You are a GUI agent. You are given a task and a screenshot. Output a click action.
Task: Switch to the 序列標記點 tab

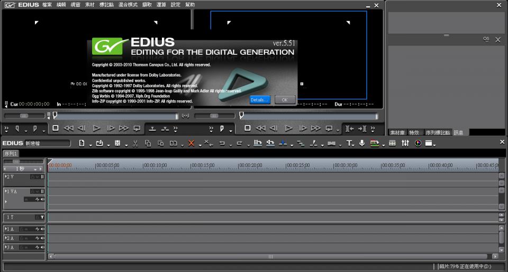pyautogui.click(x=438, y=133)
